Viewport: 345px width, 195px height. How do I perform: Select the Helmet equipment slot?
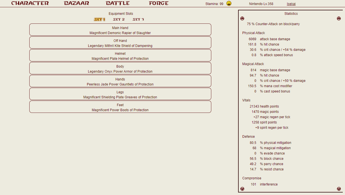coord(120,56)
